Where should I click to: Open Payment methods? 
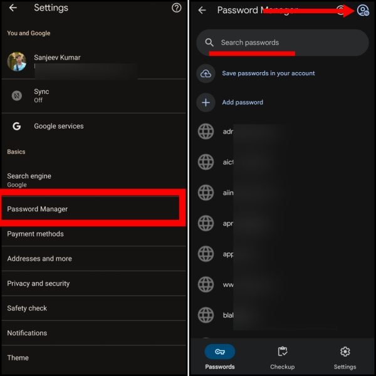[x=94, y=234]
